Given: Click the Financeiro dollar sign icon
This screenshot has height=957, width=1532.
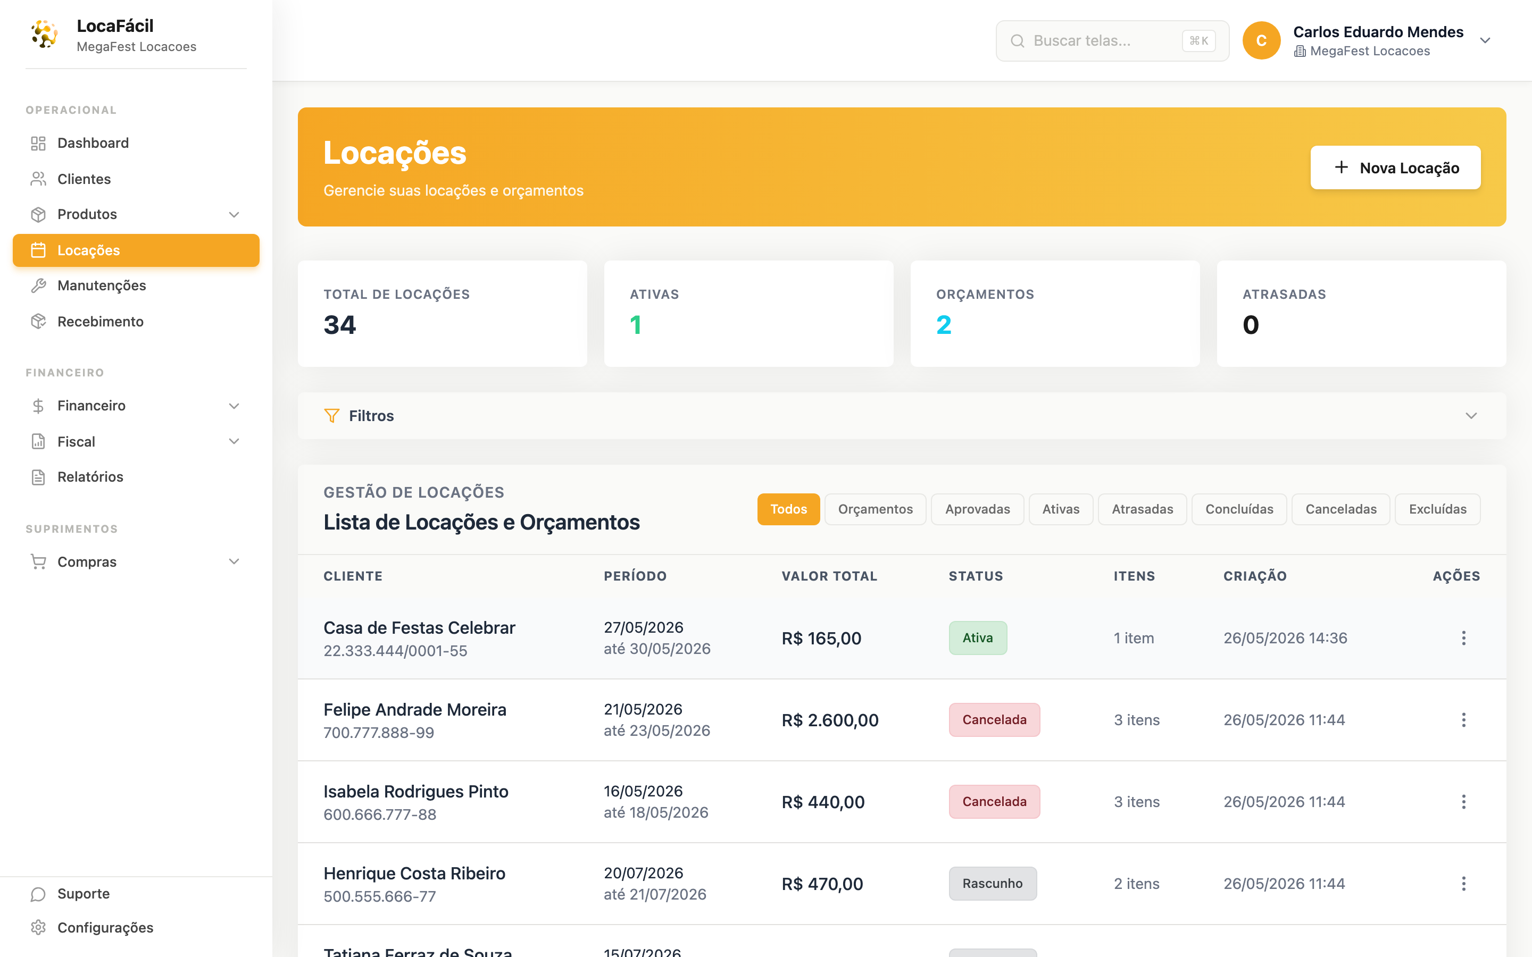Looking at the screenshot, I should point(38,406).
